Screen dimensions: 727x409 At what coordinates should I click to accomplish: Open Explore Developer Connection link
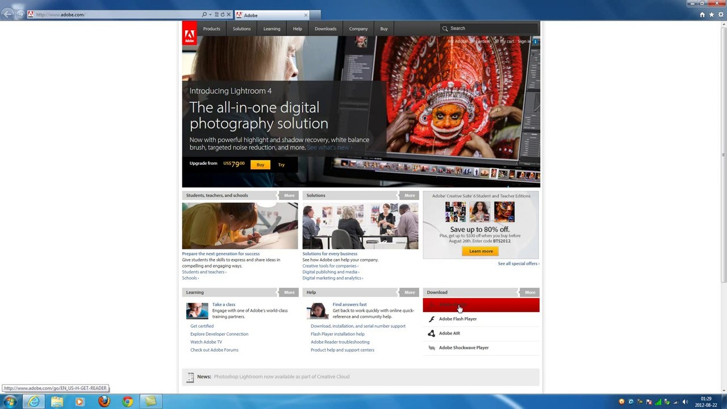[219, 334]
